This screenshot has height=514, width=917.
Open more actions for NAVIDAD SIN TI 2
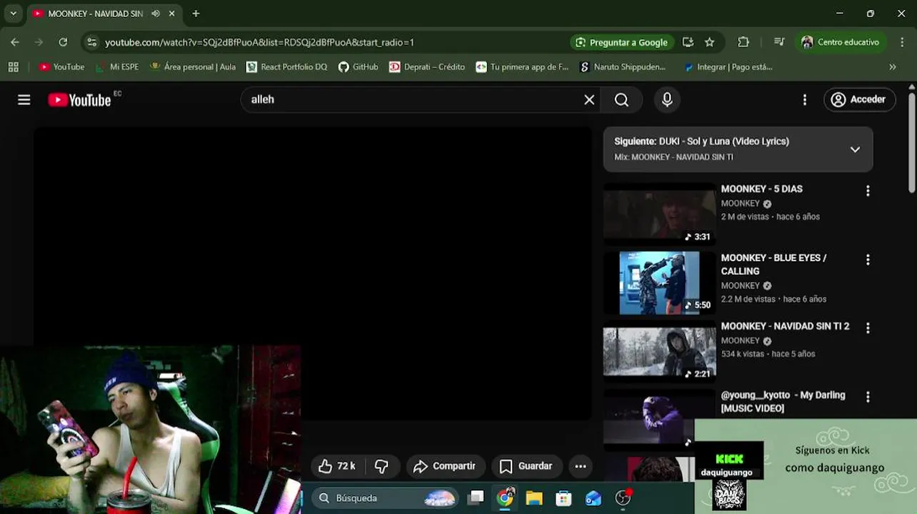click(868, 328)
